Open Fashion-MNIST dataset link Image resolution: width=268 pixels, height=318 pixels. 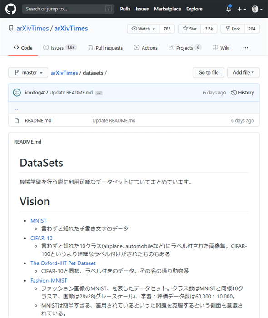(49, 281)
